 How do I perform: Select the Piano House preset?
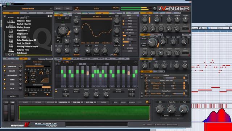tap(22, 31)
